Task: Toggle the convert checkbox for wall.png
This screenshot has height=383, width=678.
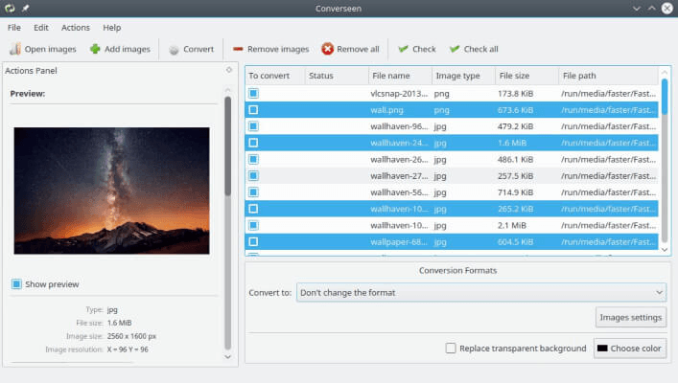Action: coord(253,110)
